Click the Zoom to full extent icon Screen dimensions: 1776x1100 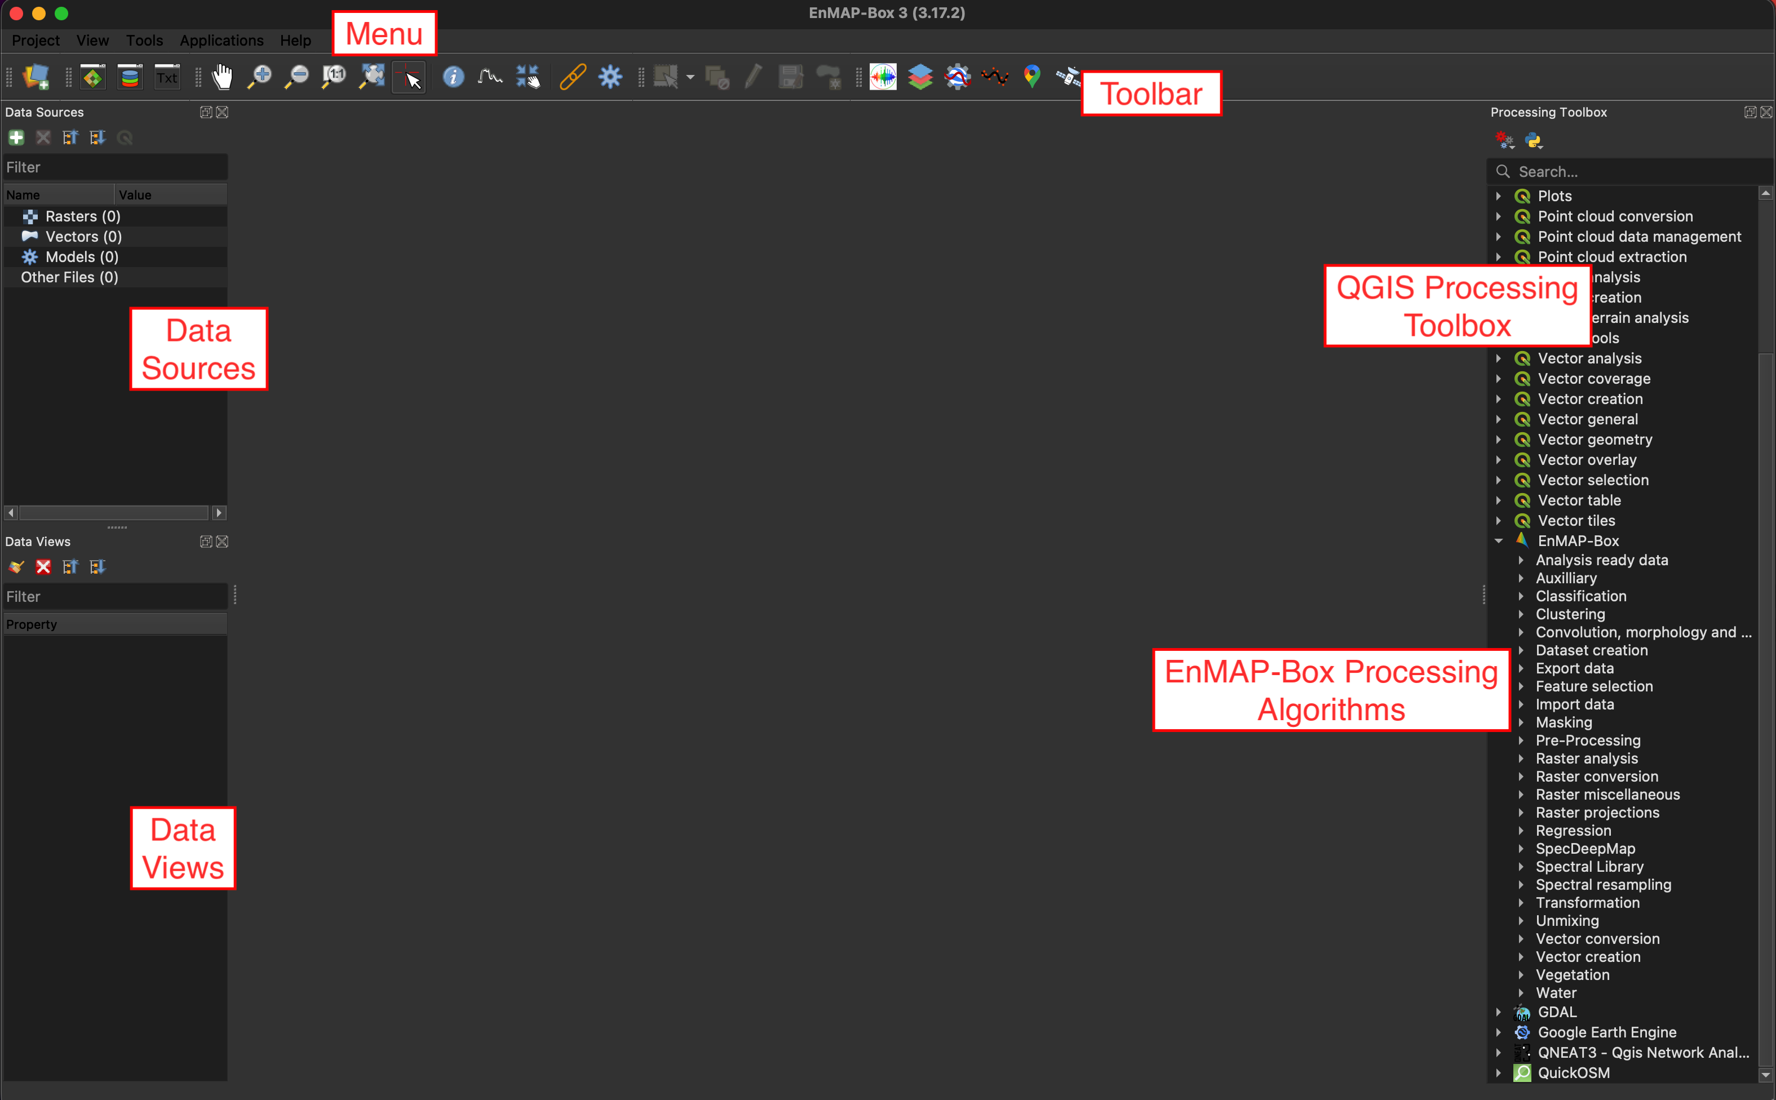coord(372,77)
